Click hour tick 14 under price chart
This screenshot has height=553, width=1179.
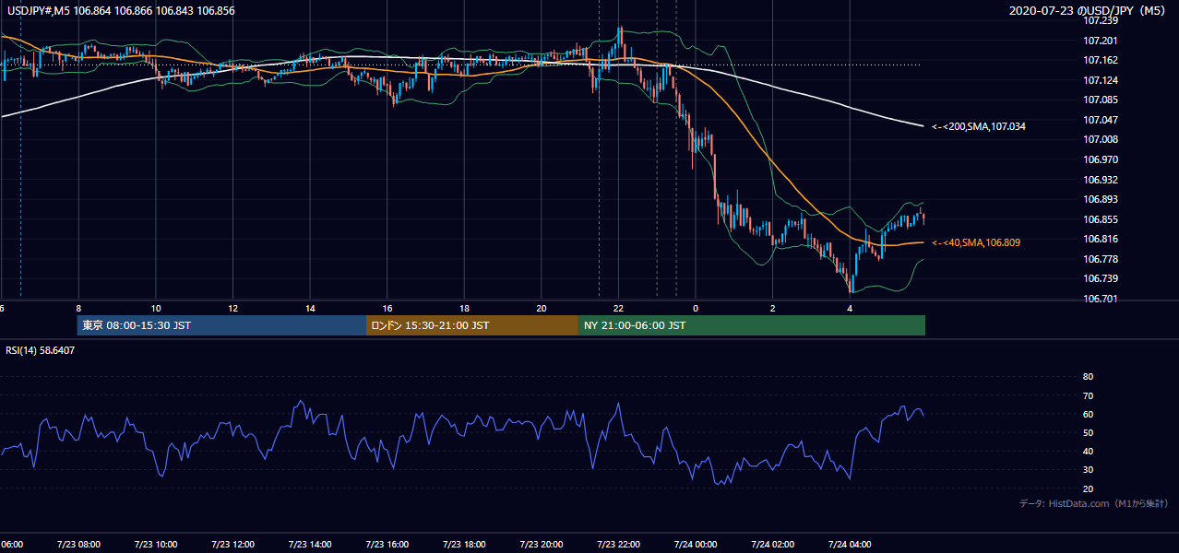click(310, 309)
